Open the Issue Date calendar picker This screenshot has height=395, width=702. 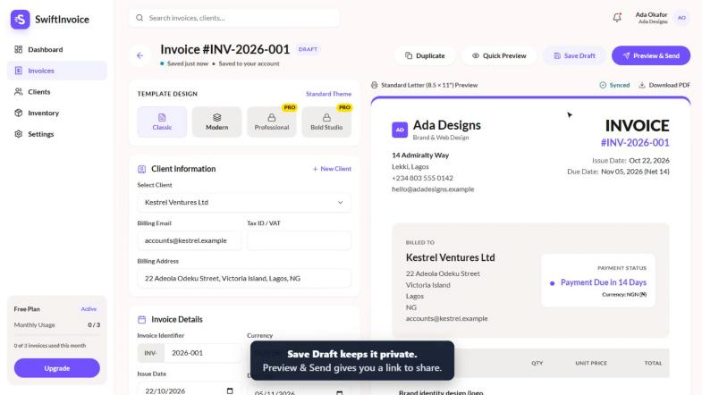(x=230, y=391)
